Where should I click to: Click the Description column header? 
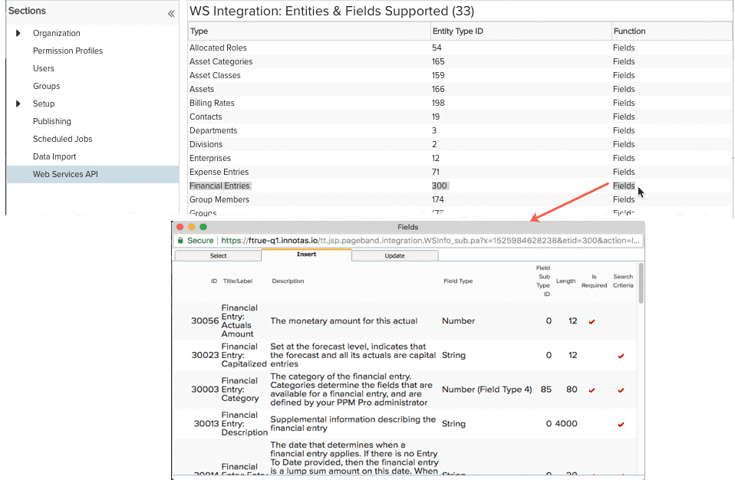[288, 281]
